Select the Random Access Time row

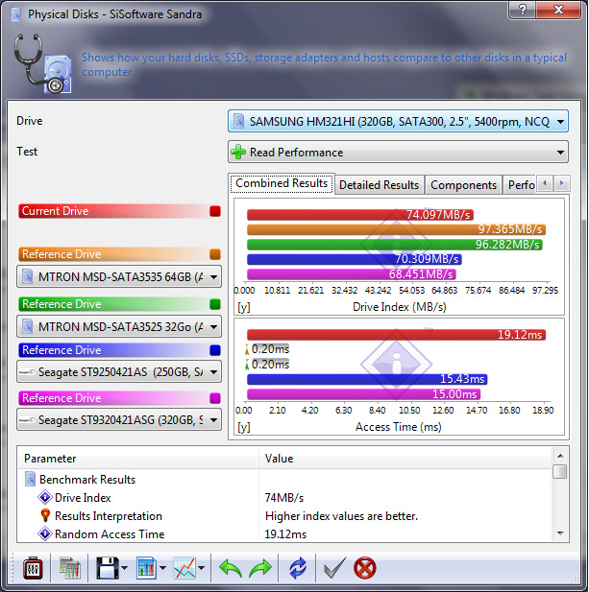pyautogui.click(x=284, y=533)
